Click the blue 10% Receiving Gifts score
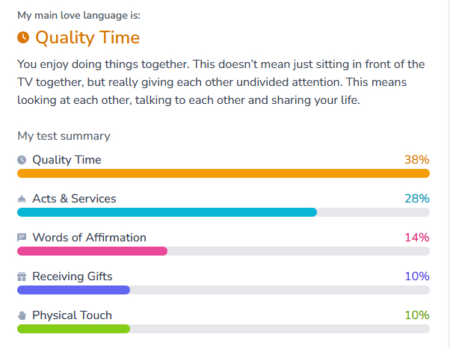Viewport: 450px width, 349px height. click(416, 277)
